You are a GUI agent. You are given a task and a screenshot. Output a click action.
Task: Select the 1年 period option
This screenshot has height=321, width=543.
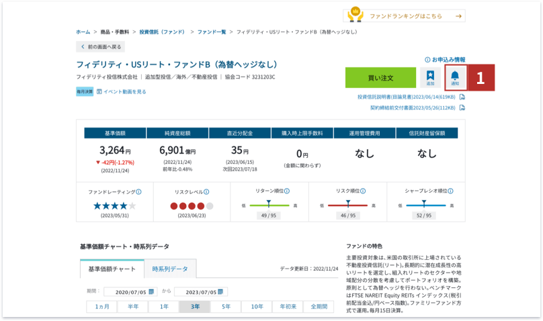tap(164, 307)
